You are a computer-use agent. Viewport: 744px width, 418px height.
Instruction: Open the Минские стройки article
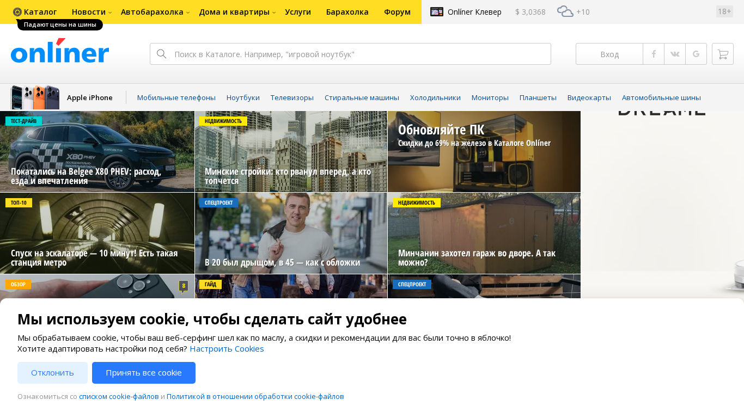(x=291, y=151)
